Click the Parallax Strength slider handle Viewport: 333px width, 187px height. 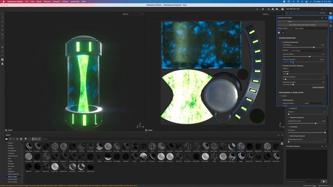coord(288,74)
